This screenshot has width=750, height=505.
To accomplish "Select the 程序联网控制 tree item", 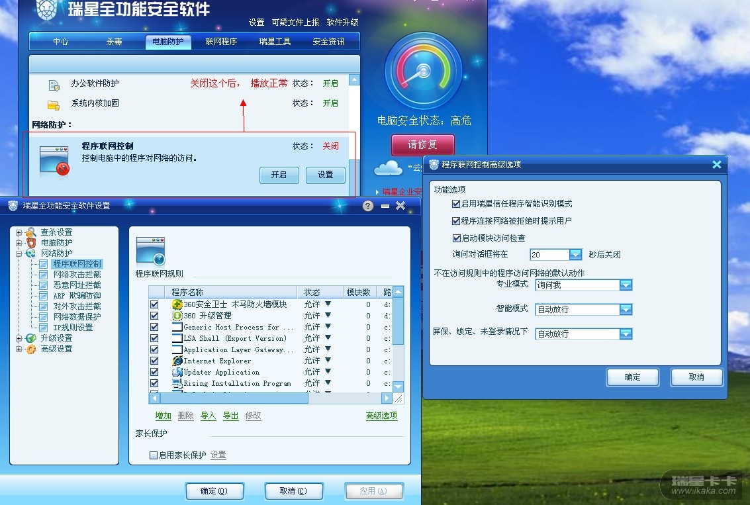I will [x=77, y=264].
